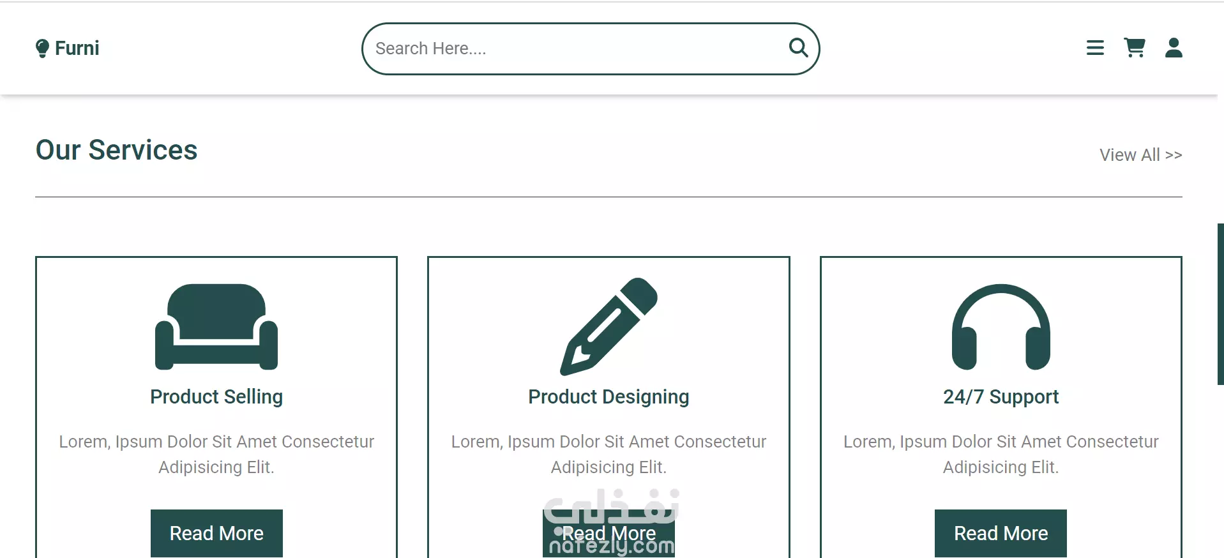Viewport: 1224px width, 558px height.
Task: Click the Our Services section heading
Action: pos(117,150)
